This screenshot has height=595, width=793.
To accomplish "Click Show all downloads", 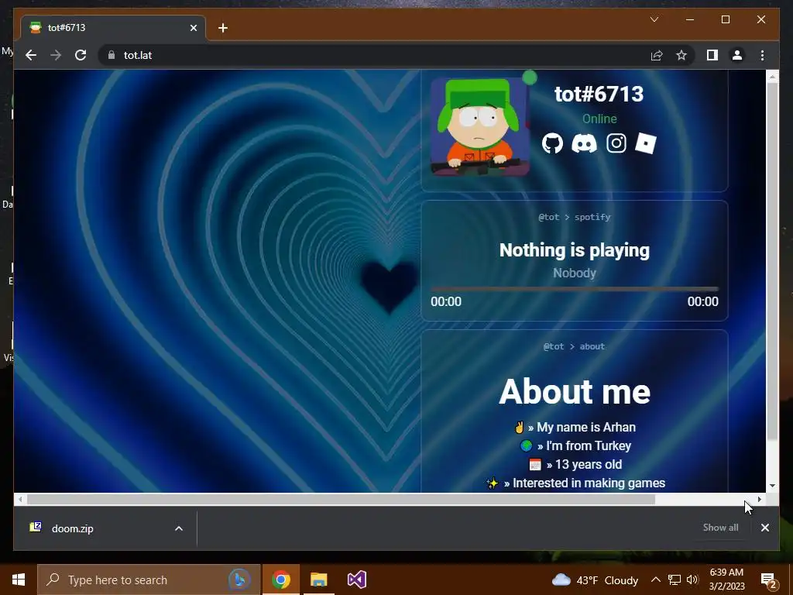I will 720,527.
